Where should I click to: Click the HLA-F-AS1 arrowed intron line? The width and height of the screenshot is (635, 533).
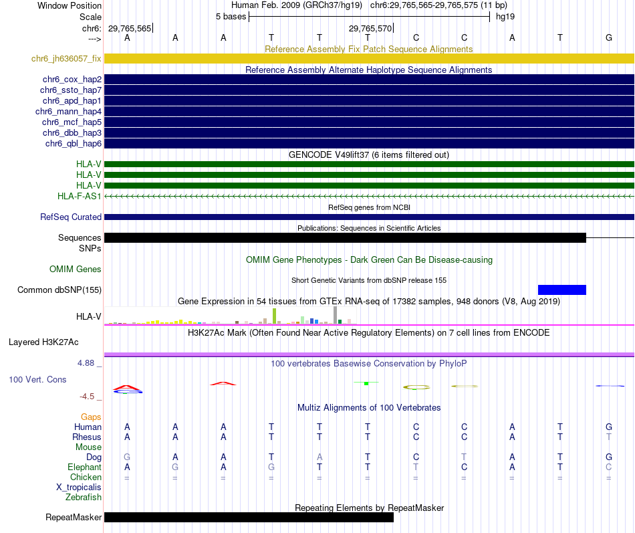click(369, 196)
